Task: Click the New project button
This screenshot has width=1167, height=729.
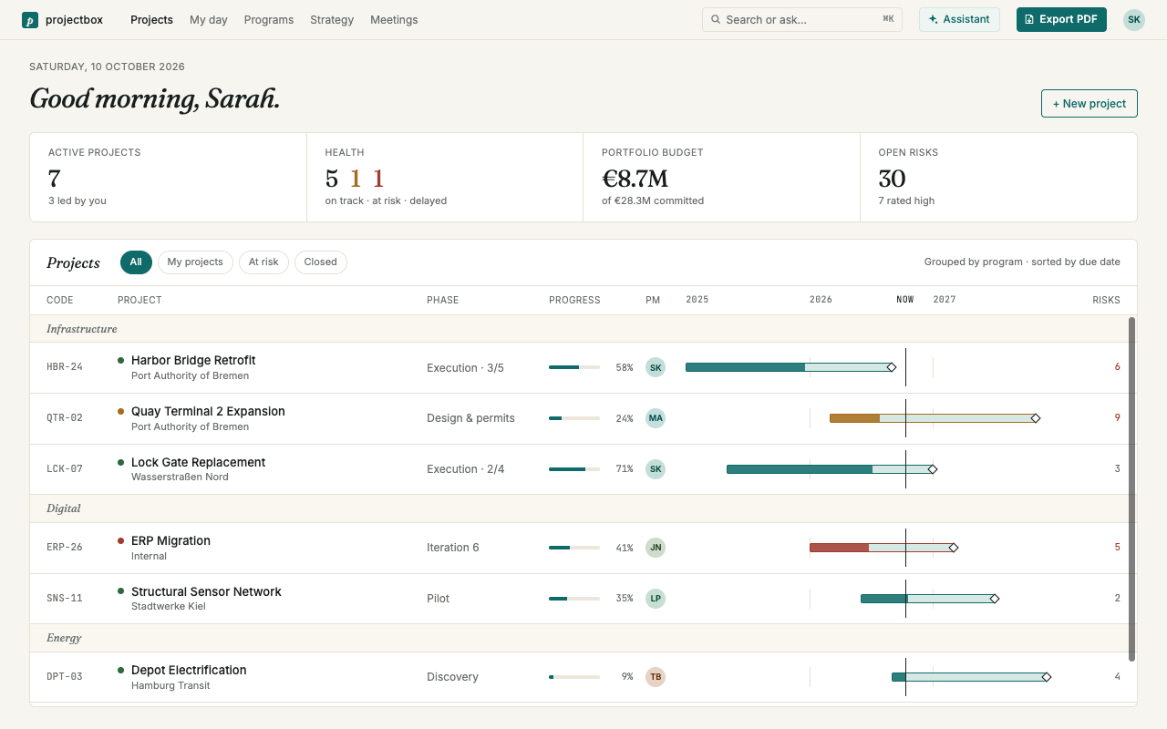Action: click(1090, 103)
